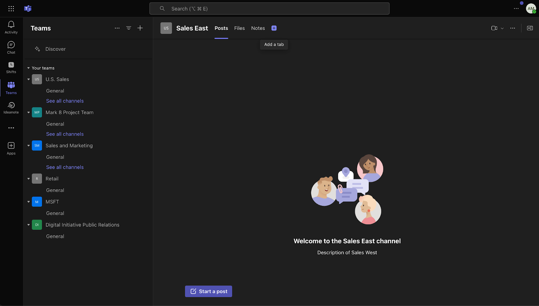Click the Microsoft Teams logo icon
The image size is (539, 306).
28,8
